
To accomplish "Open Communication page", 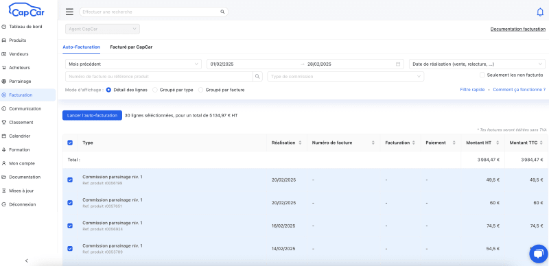I will click(x=25, y=108).
